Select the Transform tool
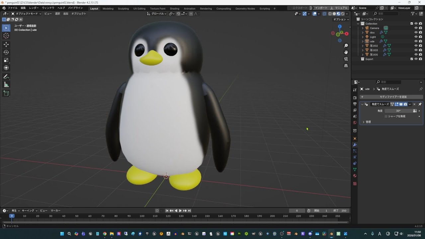 (6, 68)
